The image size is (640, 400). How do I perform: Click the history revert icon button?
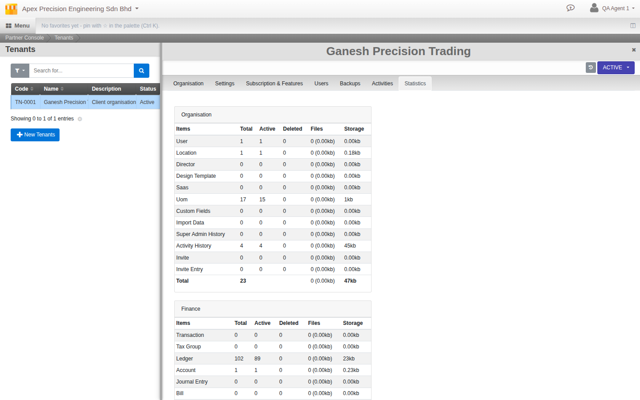tap(591, 68)
